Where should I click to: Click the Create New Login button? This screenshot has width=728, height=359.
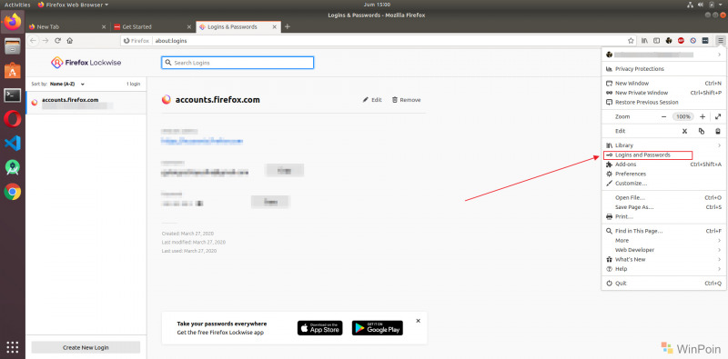click(86, 347)
